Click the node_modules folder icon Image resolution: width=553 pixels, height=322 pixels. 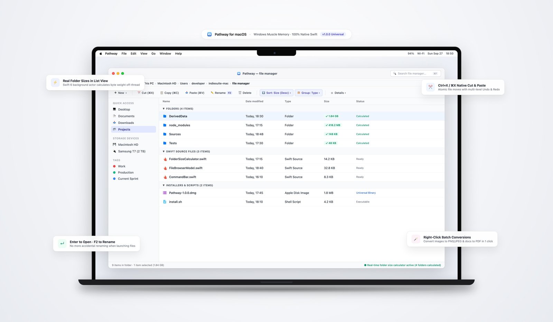coord(165,125)
